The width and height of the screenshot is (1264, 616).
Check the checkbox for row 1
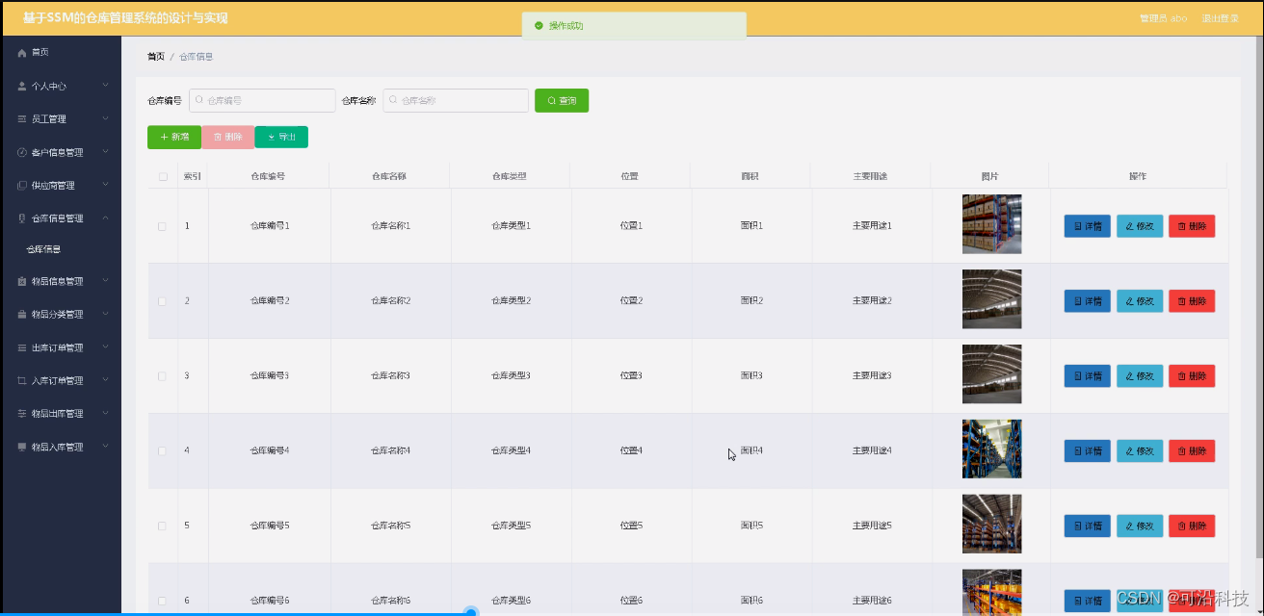[x=161, y=225]
